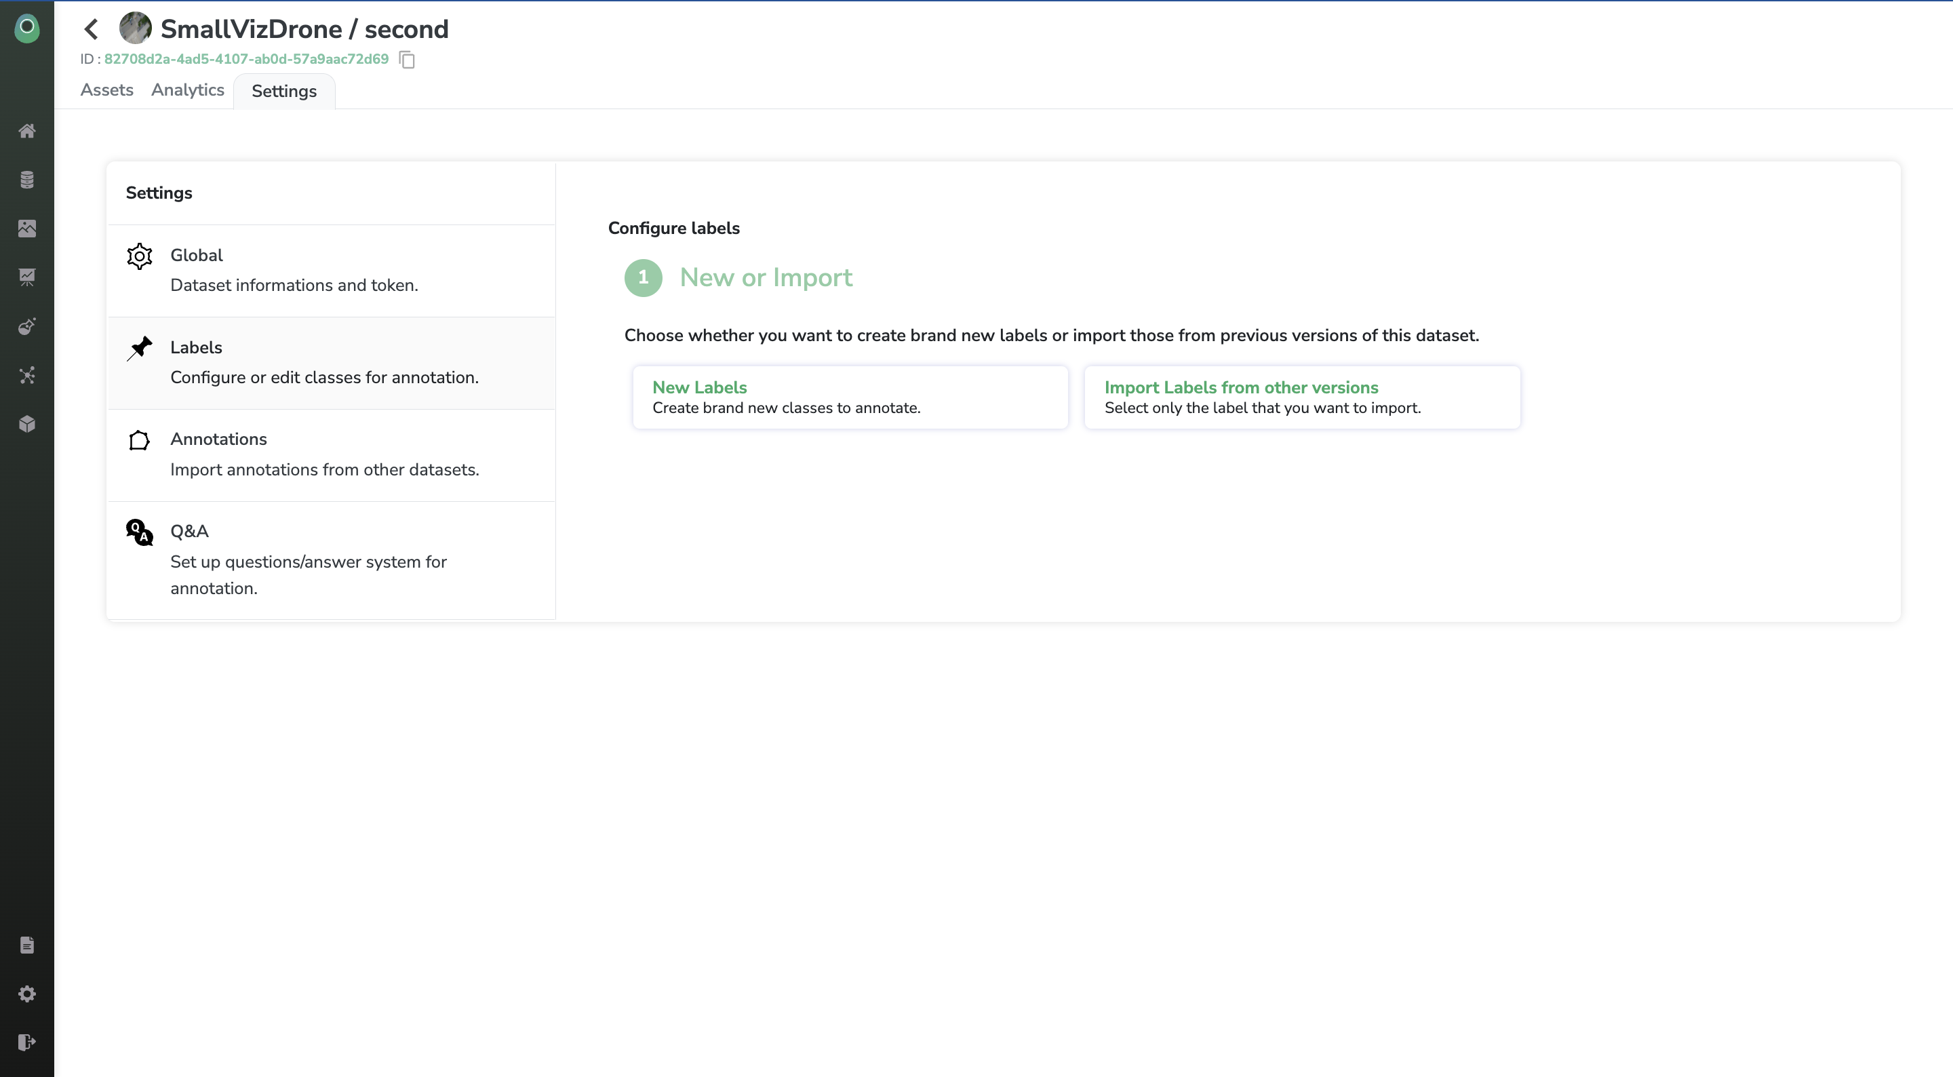Select the Settings tab
Viewport: 1953px width, 1077px height.
pyautogui.click(x=283, y=91)
